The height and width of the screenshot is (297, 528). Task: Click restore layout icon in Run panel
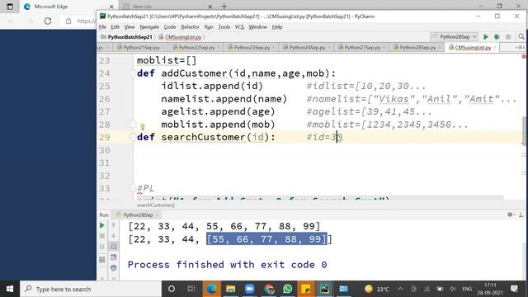(102, 260)
